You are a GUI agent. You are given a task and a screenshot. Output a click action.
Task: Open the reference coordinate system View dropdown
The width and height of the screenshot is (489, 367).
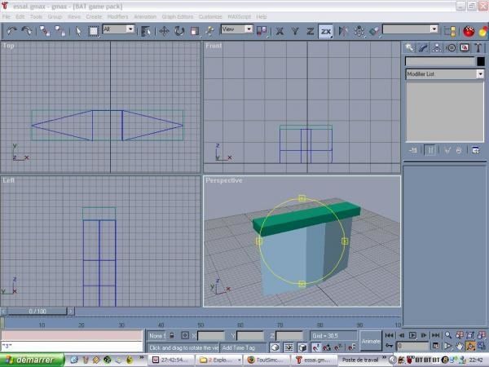coord(249,29)
